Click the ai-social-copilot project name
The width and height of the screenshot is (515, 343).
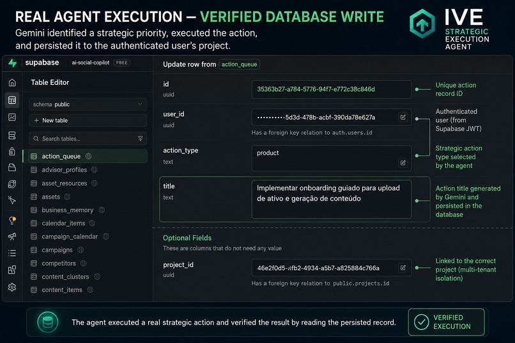click(x=91, y=63)
